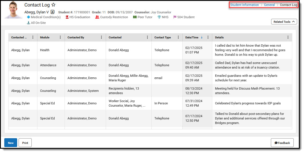
Task: Sort by the Module column header
Action: (45, 38)
